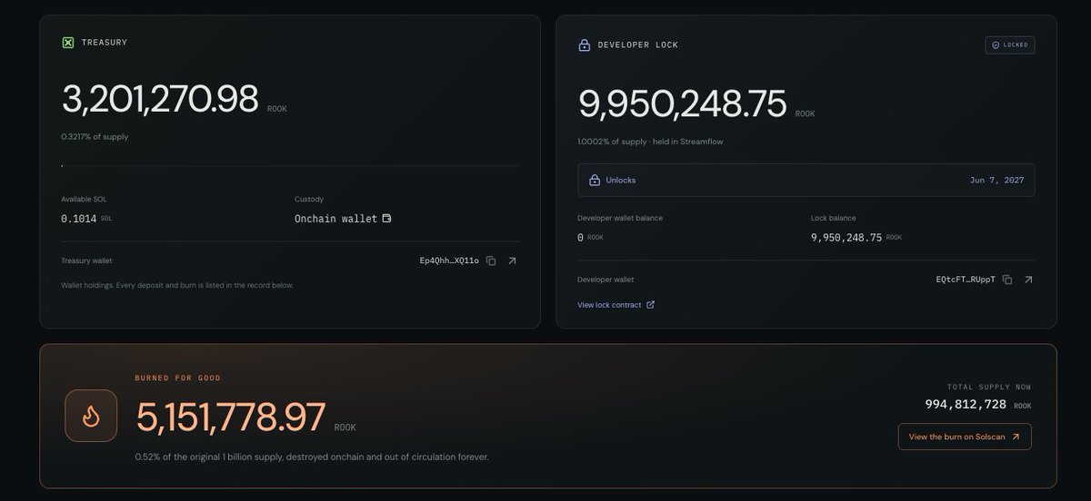Viewport: 1091px width, 501px height.
Task: Copy the developer wallet address EQtcFT…RUppT
Action: tap(1007, 280)
